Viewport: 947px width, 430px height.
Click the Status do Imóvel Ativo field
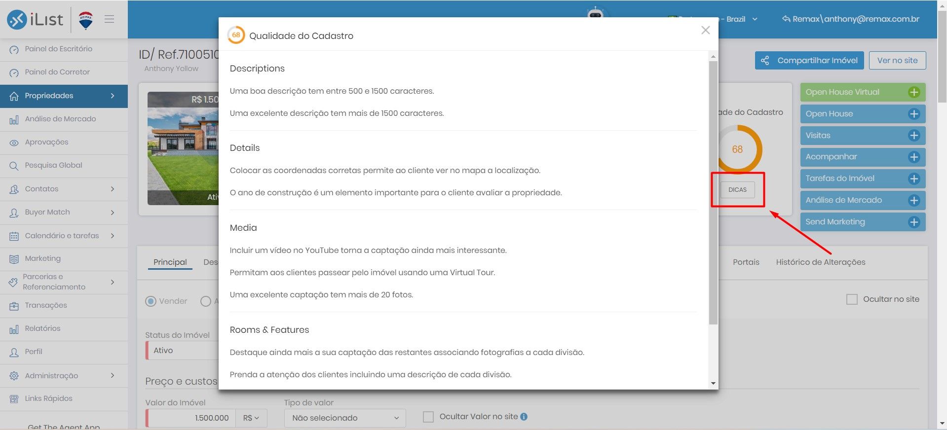(x=182, y=351)
